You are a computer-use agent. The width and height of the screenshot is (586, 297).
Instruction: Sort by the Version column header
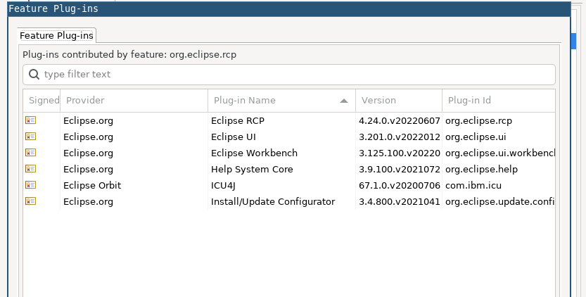[x=397, y=101]
